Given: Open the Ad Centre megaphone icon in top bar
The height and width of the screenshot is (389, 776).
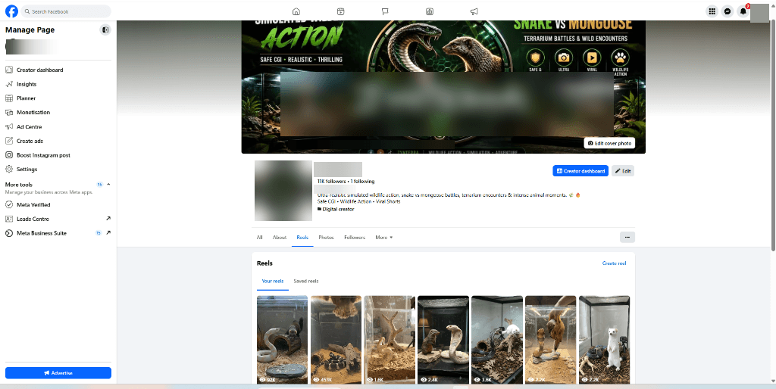Looking at the screenshot, I should pyautogui.click(x=474, y=11).
